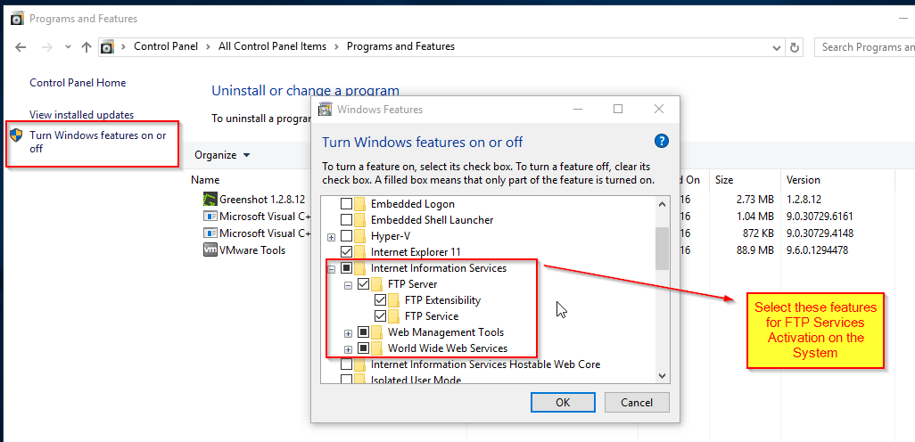Viewport: 915px width, 442px height.
Task: Click the VMware Tools program icon
Action: (x=210, y=250)
